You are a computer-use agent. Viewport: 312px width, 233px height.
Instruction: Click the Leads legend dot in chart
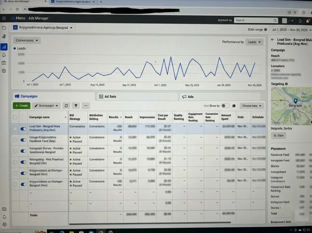(x=15, y=48)
